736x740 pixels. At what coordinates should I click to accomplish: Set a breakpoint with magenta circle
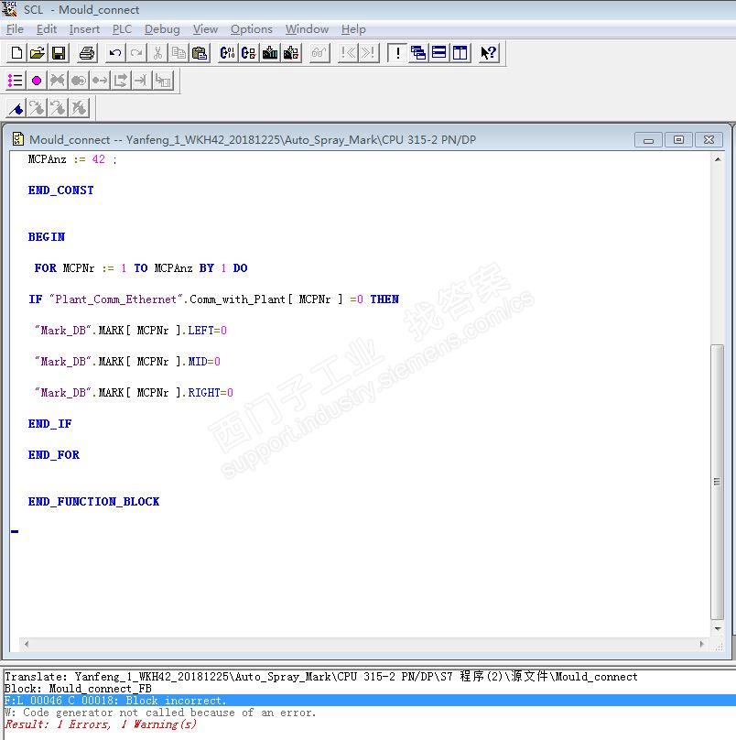click(37, 81)
